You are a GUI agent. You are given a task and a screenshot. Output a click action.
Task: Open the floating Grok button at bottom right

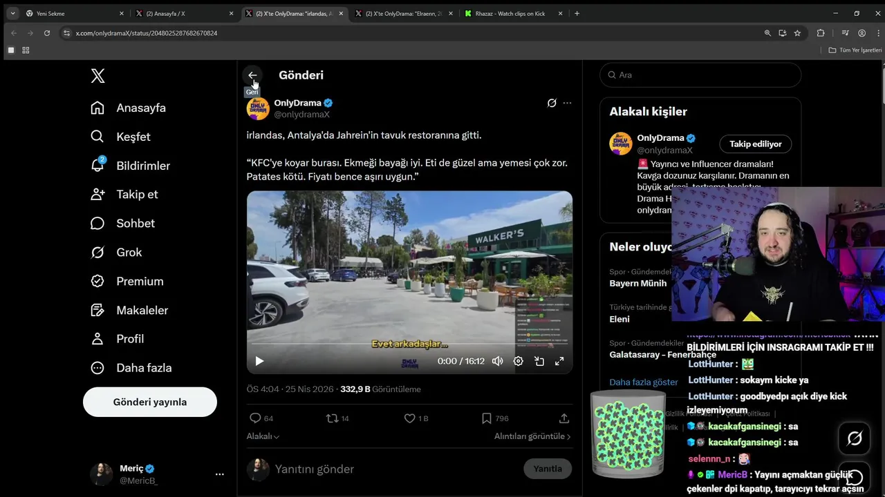855,438
